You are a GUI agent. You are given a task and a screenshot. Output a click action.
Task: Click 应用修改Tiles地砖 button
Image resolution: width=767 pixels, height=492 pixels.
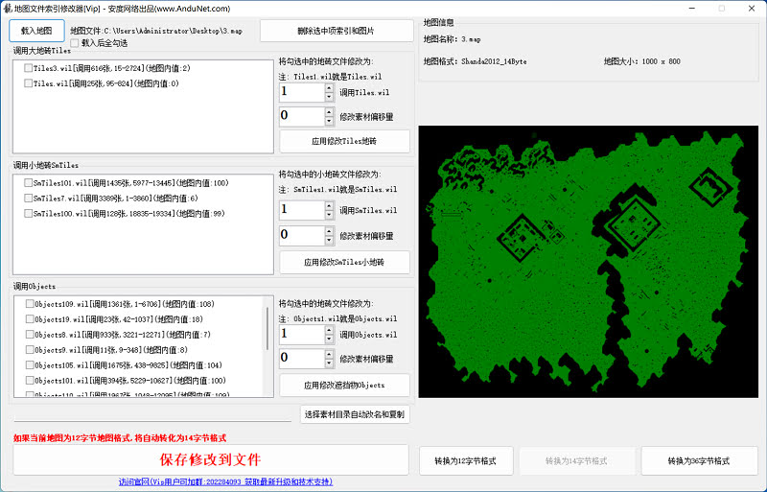click(344, 141)
